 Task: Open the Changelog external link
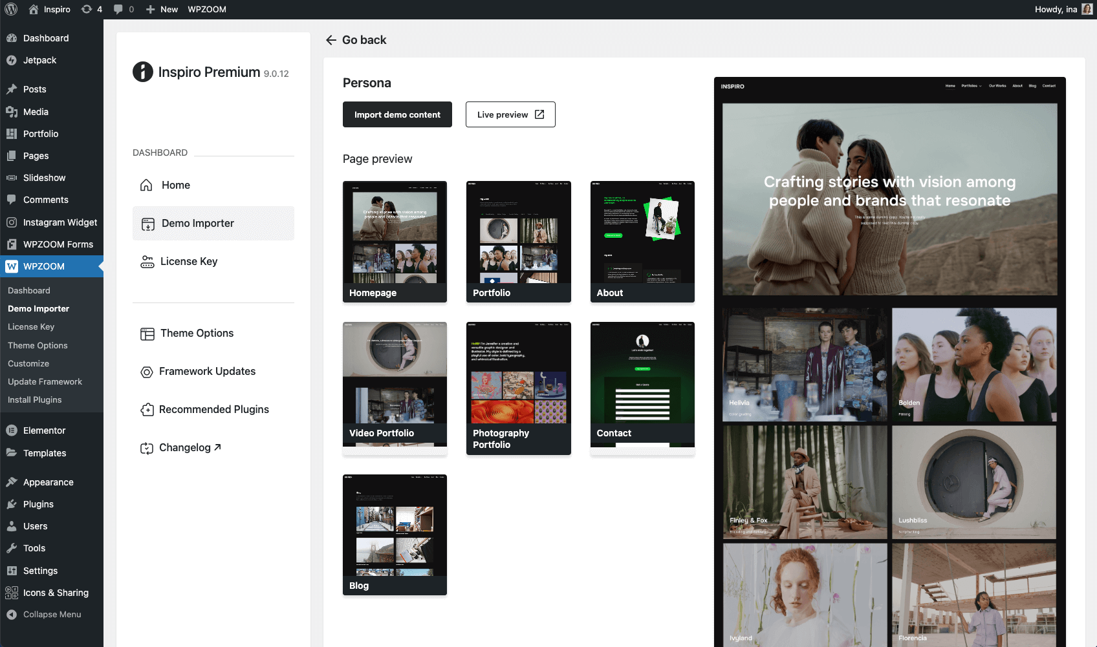(x=190, y=447)
